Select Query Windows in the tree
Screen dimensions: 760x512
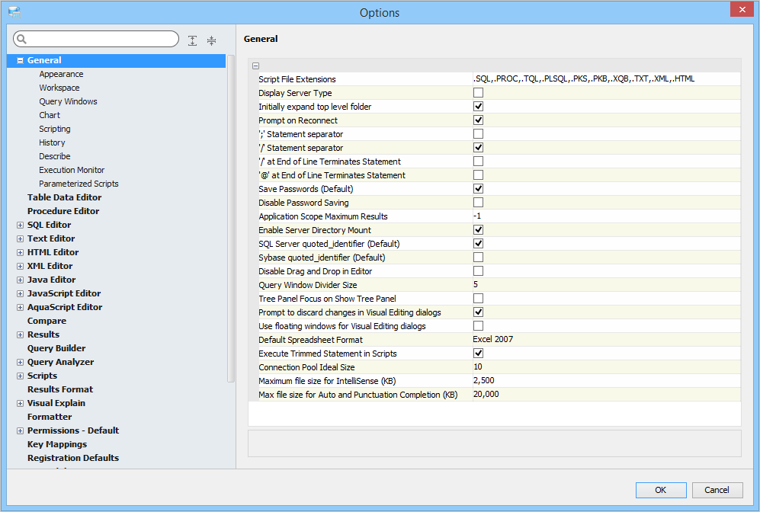pyautogui.click(x=68, y=101)
